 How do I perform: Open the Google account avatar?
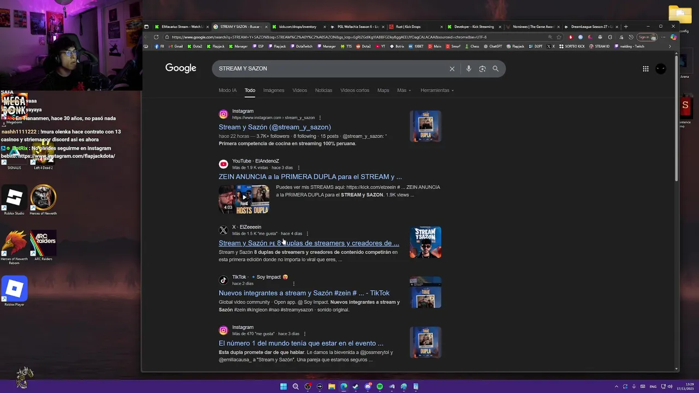(x=661, y=69)
